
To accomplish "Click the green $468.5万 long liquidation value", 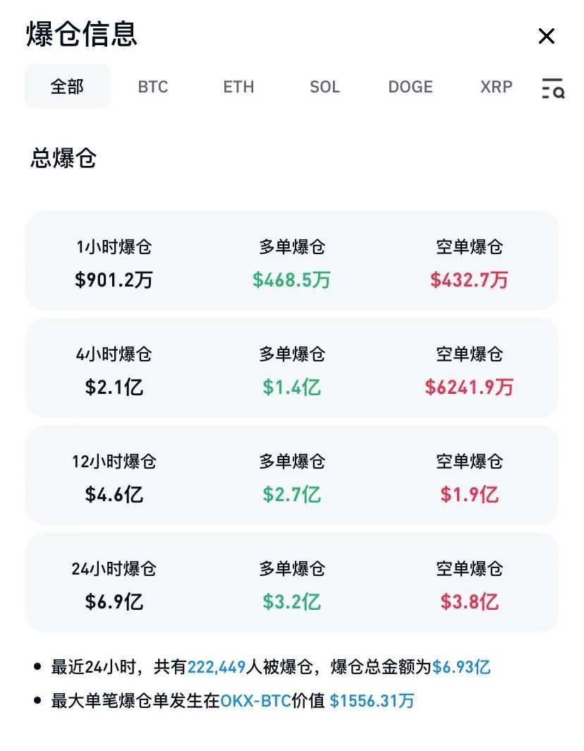I will 291,280.
